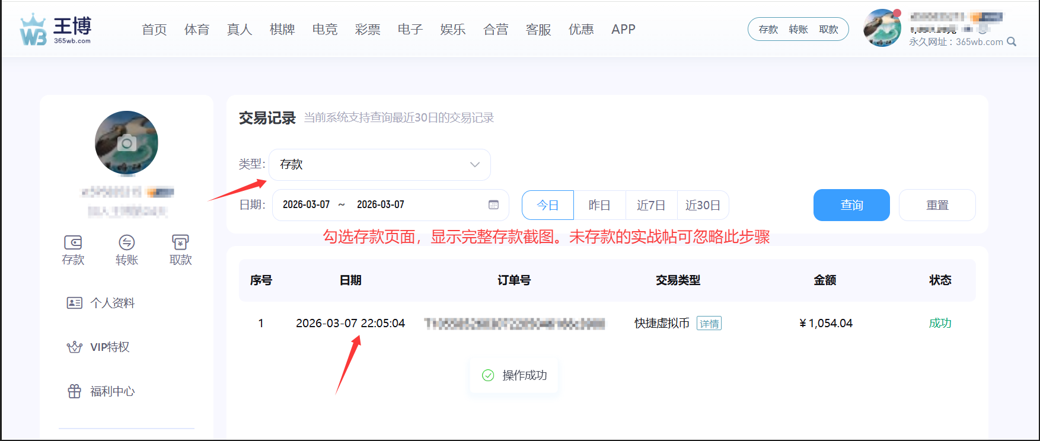Expand the 类型 dropdown showing 存款
Image resolution: width=1040 pixels, height=441 pixels.
pos(379,165)
